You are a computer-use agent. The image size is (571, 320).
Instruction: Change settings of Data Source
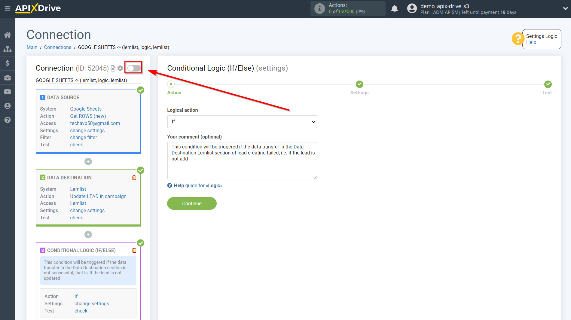(87, 130)
